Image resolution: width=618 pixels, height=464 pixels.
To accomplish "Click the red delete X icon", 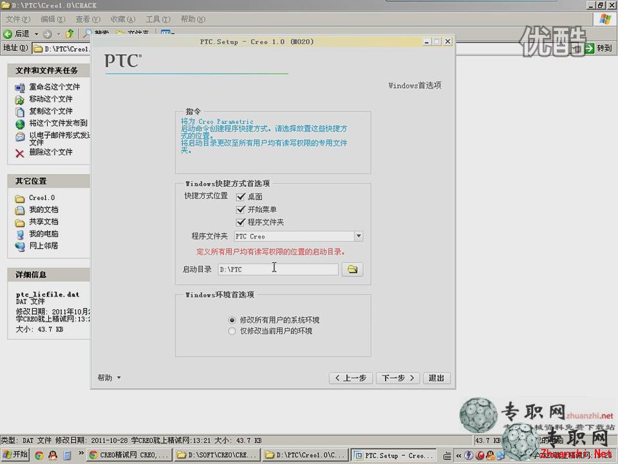I will point(20,153).
